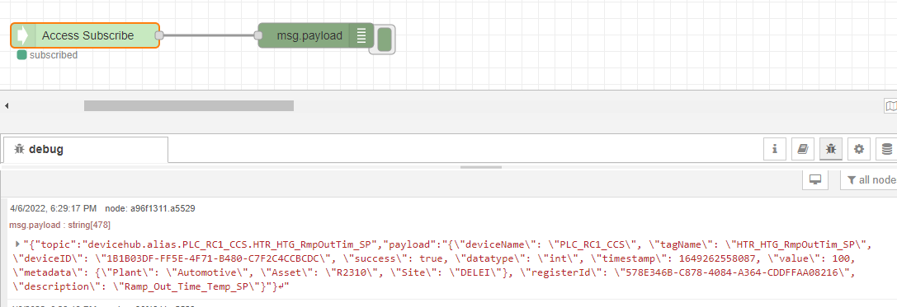Click the horizontal canvas scrollbar thumb

189,105
